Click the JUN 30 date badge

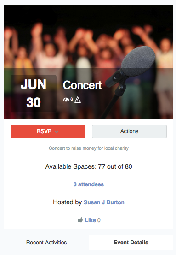point(34,93)
